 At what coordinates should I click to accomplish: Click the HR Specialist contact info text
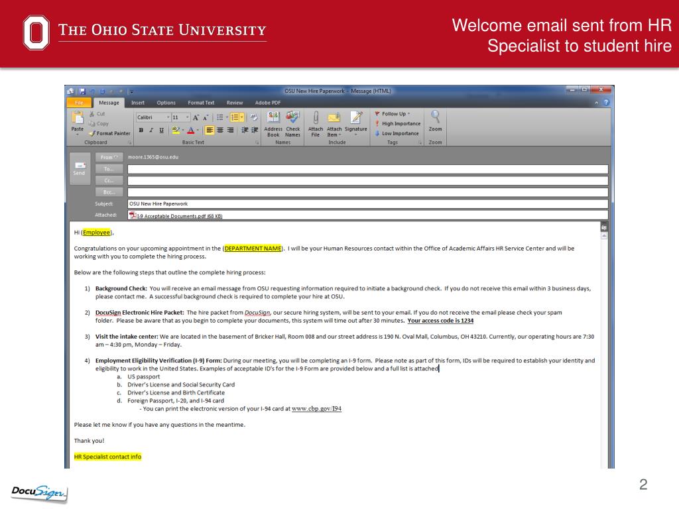point(108,457)
